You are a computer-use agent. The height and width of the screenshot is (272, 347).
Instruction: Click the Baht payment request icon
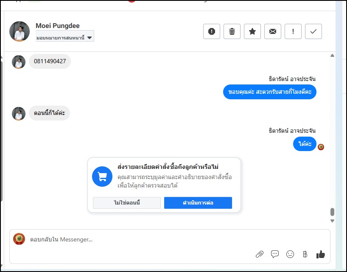pyautogui.click(x=305, y=254)
